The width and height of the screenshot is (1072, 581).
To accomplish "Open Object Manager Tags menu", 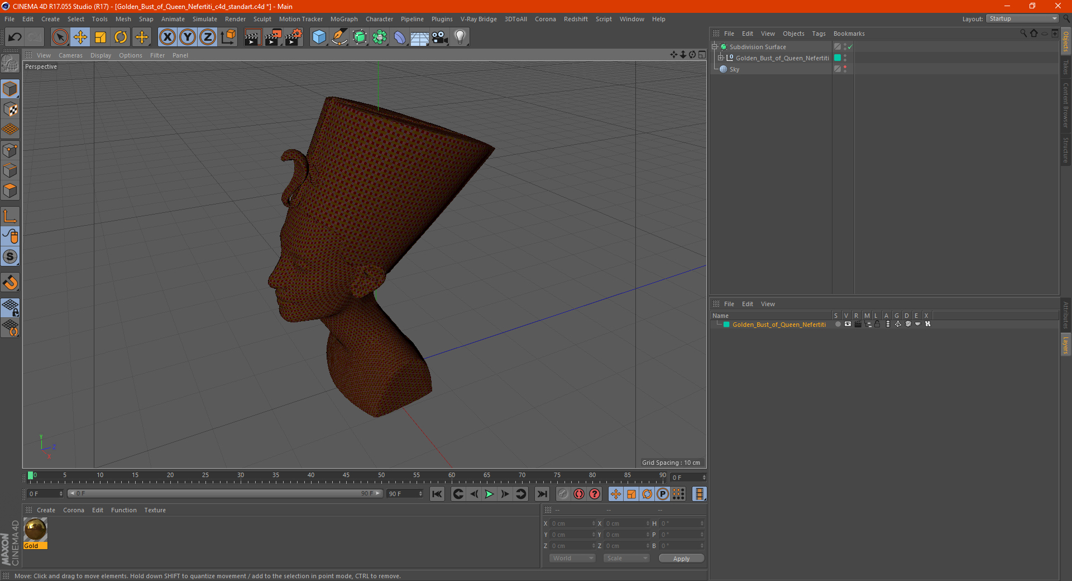I will [819, 34].
